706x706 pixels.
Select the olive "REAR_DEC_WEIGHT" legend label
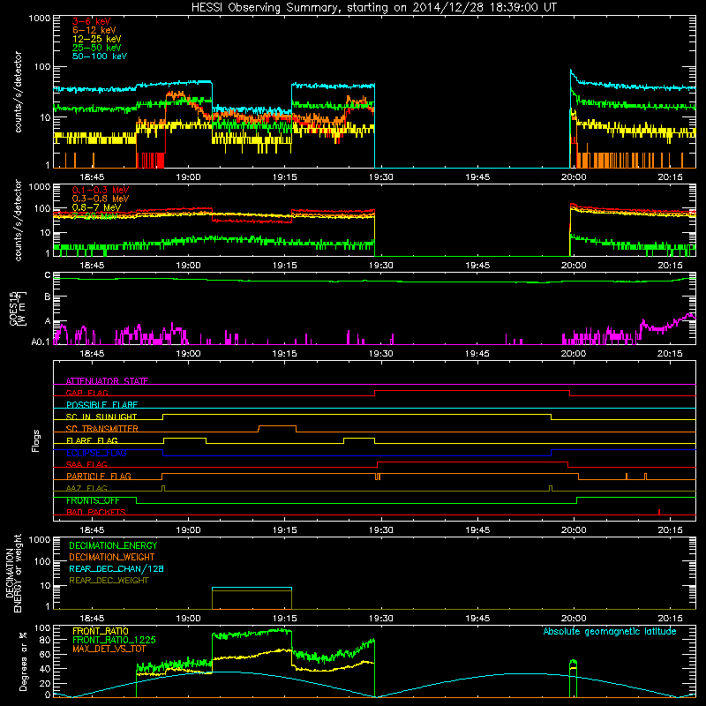click(x=109, y=581)
